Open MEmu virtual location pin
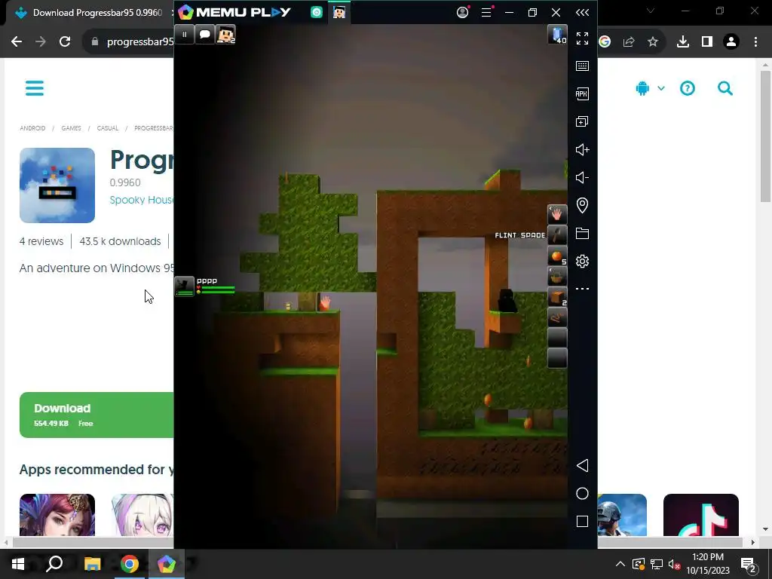The height and width of the screenshot is (579, 772). (582, 205)
